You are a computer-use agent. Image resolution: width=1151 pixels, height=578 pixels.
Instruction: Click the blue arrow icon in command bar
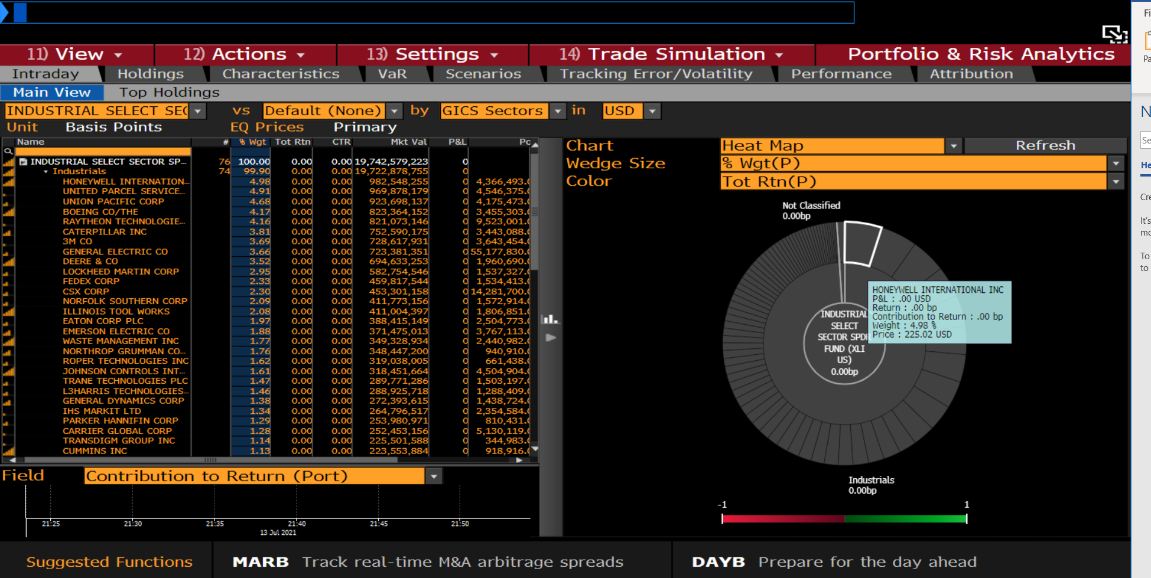(5, 12)
